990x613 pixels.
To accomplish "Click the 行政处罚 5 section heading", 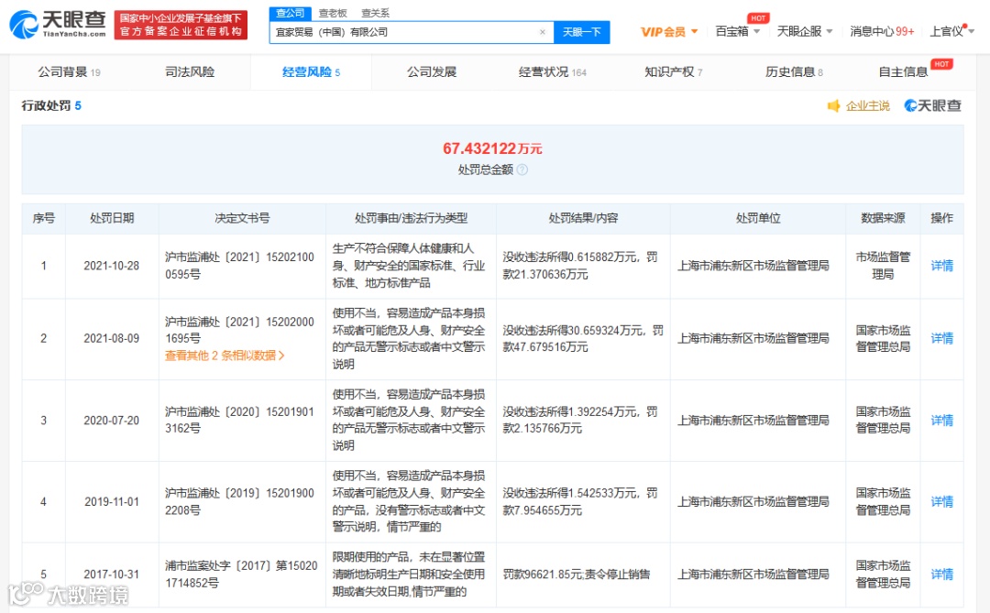I will tap(51, 106).
